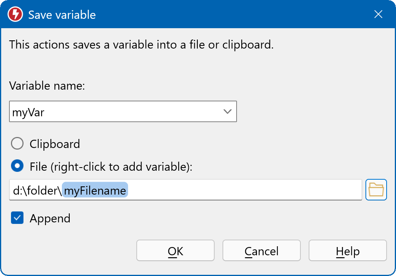Close the Save variable dialog
Screen dimensions: 396x276
point(378,14)
